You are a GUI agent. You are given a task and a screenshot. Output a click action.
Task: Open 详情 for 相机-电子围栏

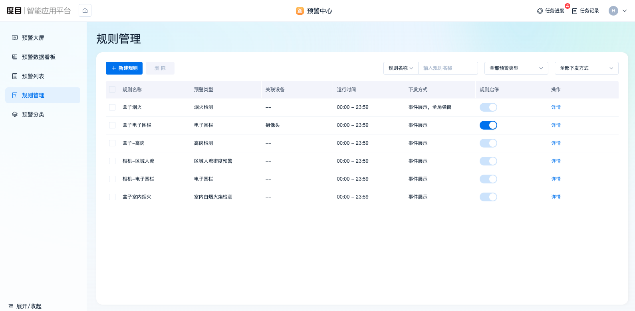(556, 179)
